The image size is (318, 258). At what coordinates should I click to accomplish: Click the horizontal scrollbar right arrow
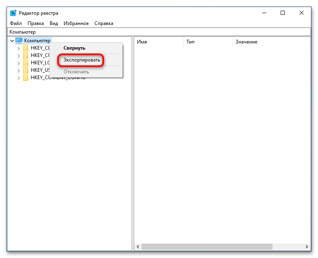tap(307, 247)
